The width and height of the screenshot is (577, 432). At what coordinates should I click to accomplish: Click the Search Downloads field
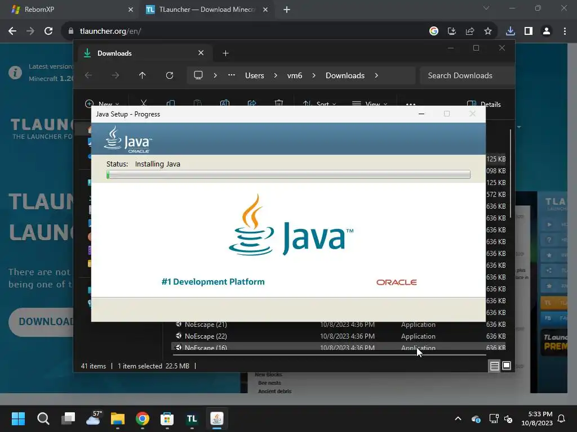click(x=467, y=75)
